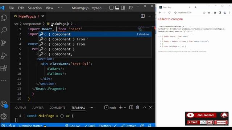Image resolution: width=232 pixels, height=130 pixels.
Task: Close the React App browser tab
Action: tap(190, 7)
